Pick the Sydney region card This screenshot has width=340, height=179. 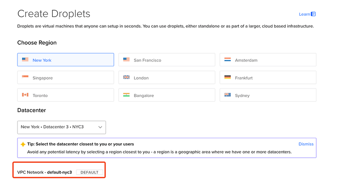pos(268,95)
